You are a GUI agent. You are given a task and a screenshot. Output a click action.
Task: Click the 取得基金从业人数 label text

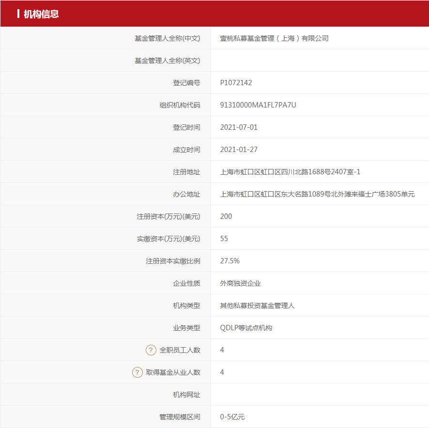coord(173,372)
